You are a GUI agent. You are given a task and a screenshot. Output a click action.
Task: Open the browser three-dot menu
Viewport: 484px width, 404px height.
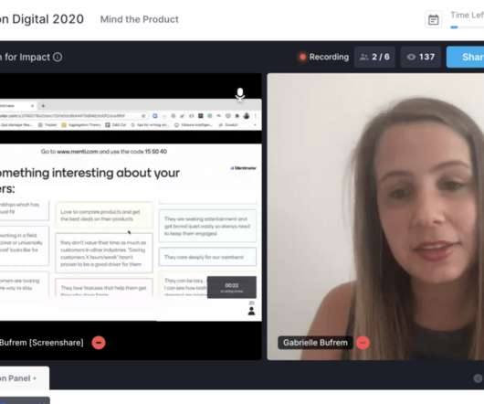pos(256,116)
